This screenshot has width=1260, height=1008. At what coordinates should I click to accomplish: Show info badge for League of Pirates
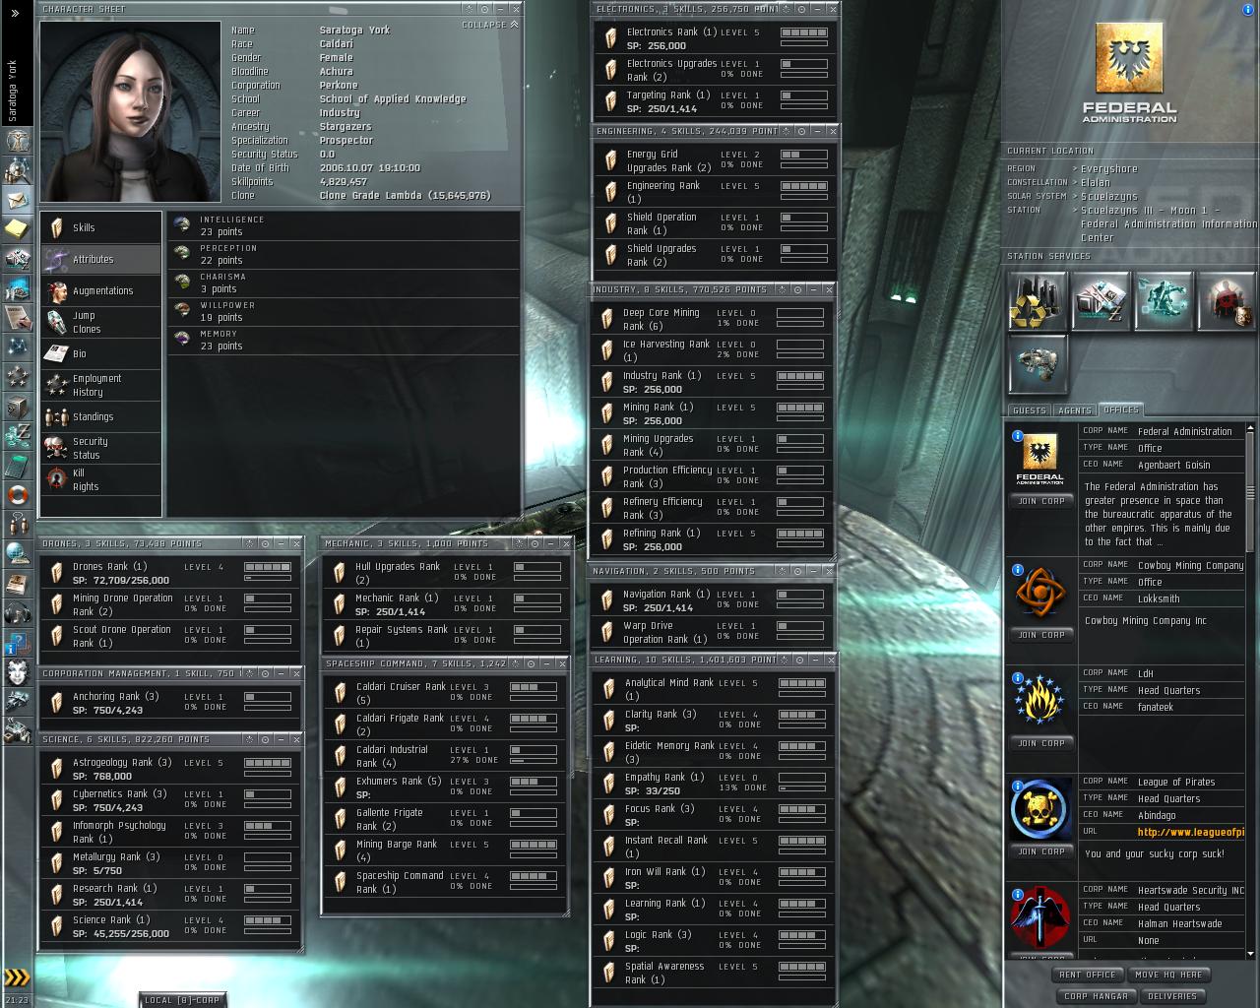(1017, 785)
